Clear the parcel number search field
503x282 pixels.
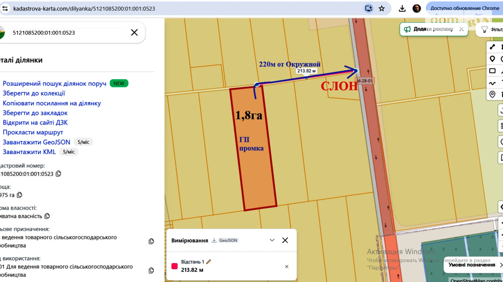pos(134,33)
